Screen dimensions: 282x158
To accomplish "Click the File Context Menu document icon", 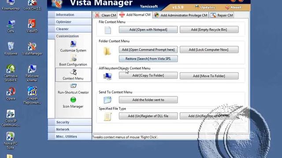I will tap(108, 30).
